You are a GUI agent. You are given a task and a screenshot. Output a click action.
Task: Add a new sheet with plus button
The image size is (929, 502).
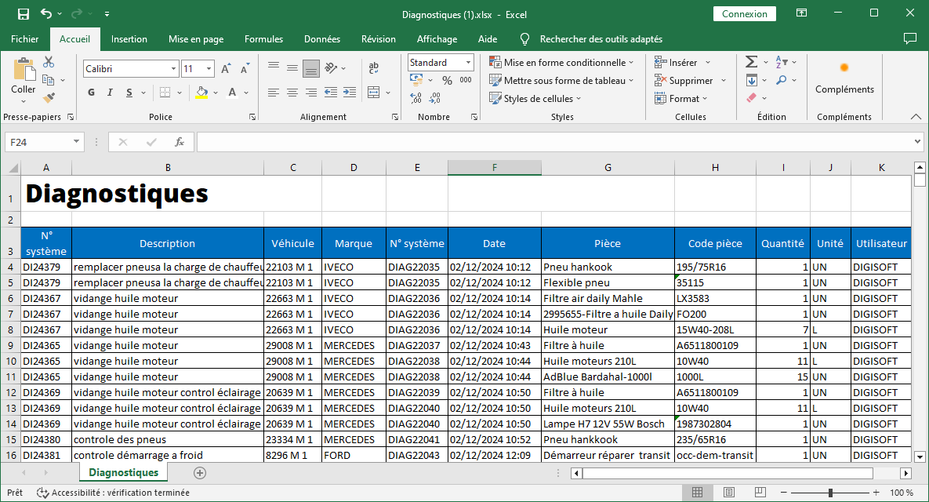[200, 473]
